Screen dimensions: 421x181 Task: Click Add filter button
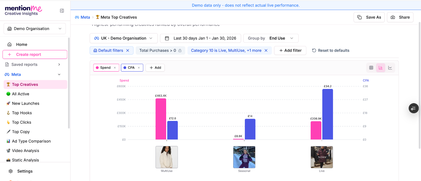[290, 51]
